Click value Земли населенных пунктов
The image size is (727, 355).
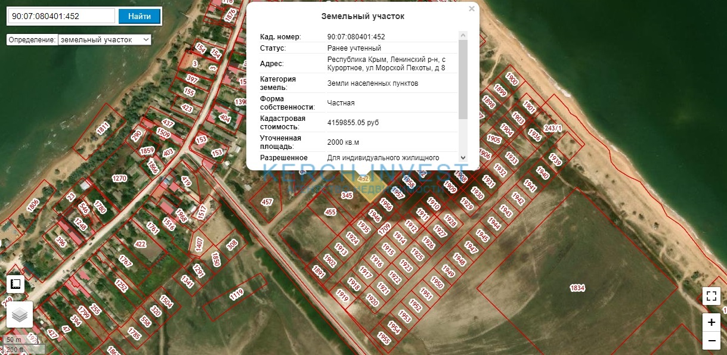pos(373,83)
